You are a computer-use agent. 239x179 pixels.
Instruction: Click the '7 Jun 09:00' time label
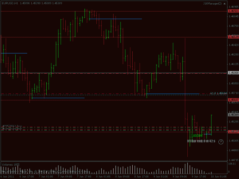click(65, 177)
